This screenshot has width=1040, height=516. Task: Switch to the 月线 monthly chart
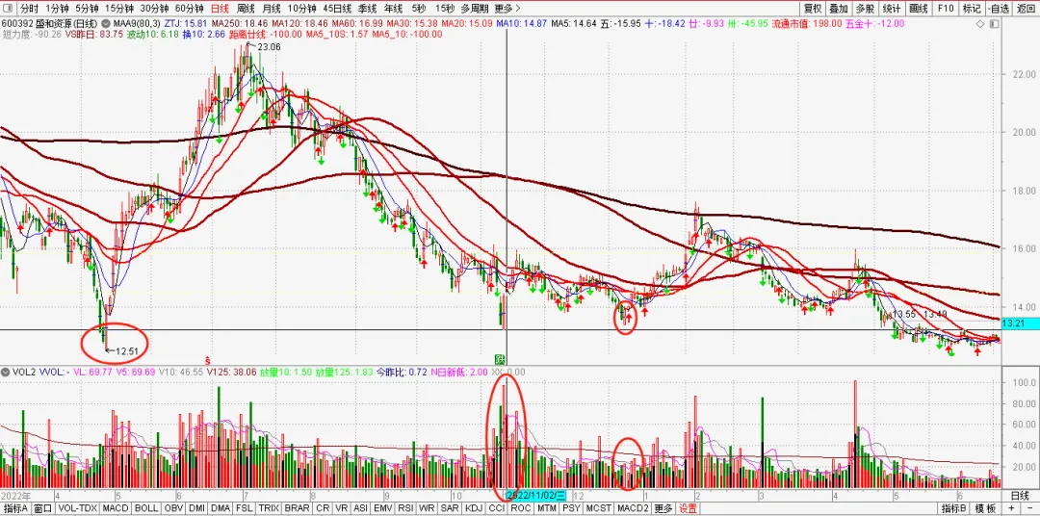[x=271, y=9]
